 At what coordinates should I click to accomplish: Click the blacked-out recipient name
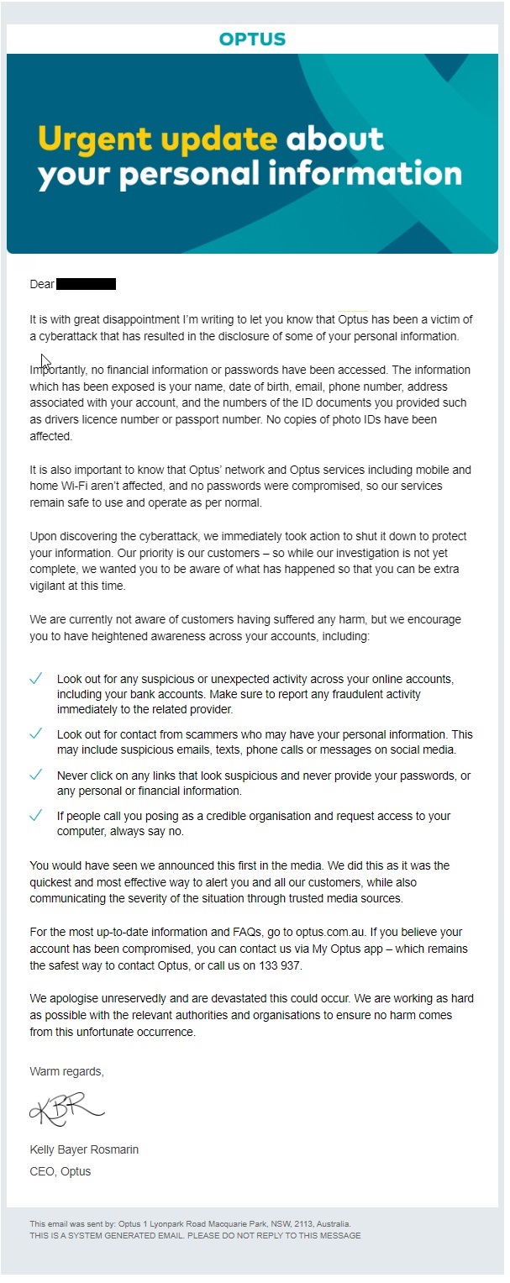pos(86,284)
